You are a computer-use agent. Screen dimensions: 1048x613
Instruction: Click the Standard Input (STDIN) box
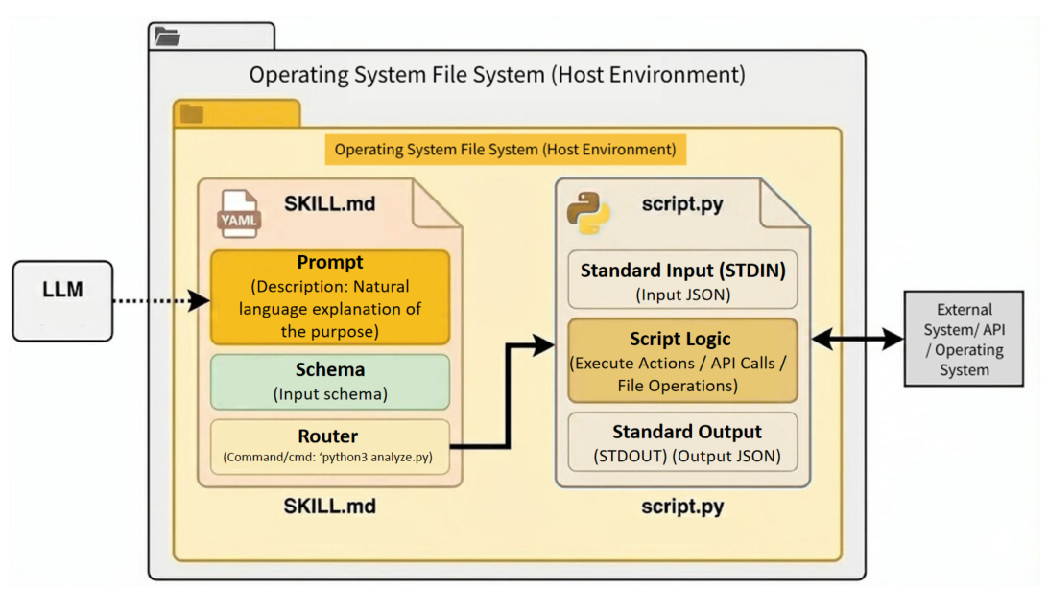[682, 281]
